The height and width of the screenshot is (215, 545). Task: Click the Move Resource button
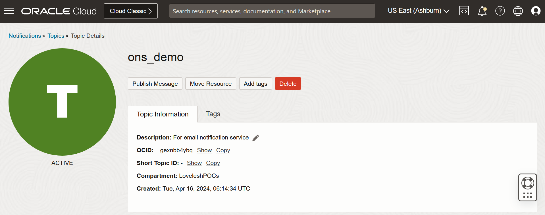click(211, 84)
